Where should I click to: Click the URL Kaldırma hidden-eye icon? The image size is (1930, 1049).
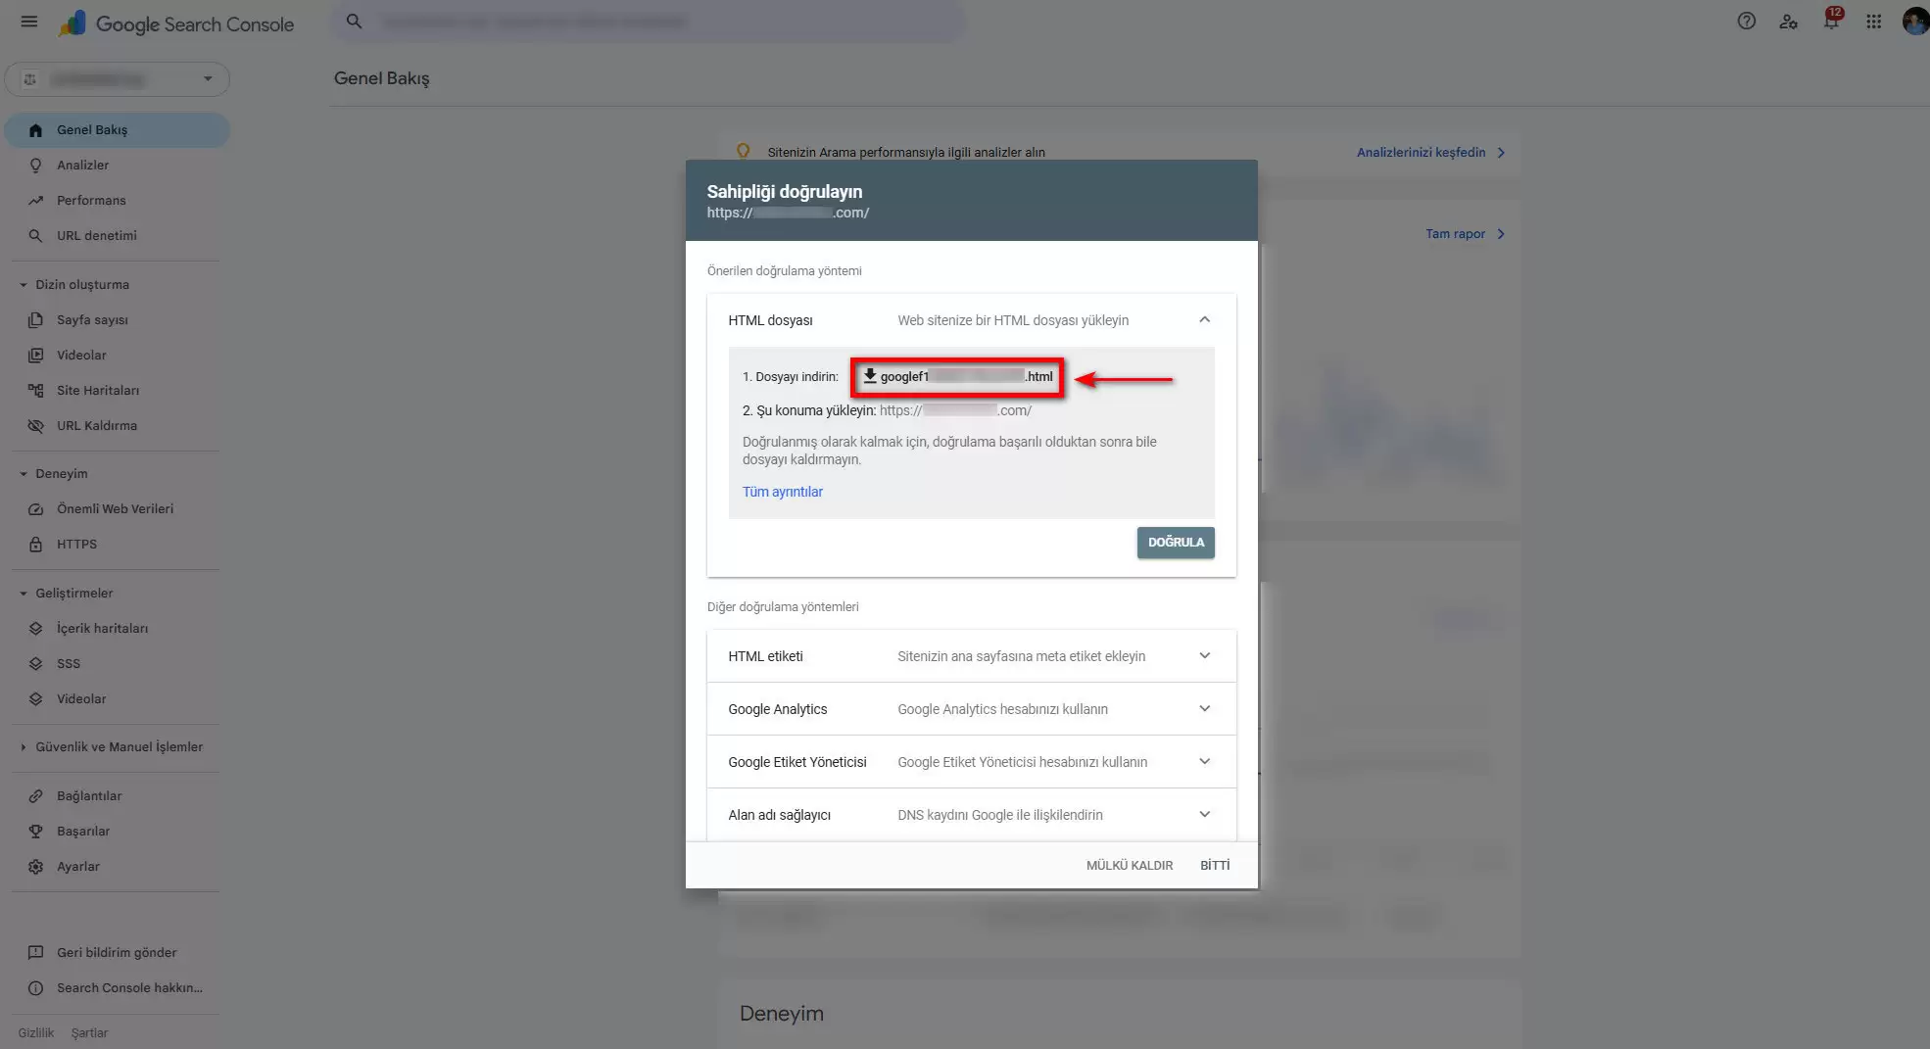click(x=36, y=426)
